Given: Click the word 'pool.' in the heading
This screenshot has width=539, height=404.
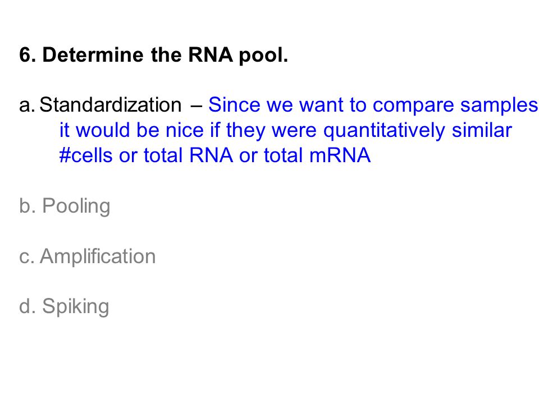Looking at the screenshot, I should pyautogui.click(x=263, y=56).
